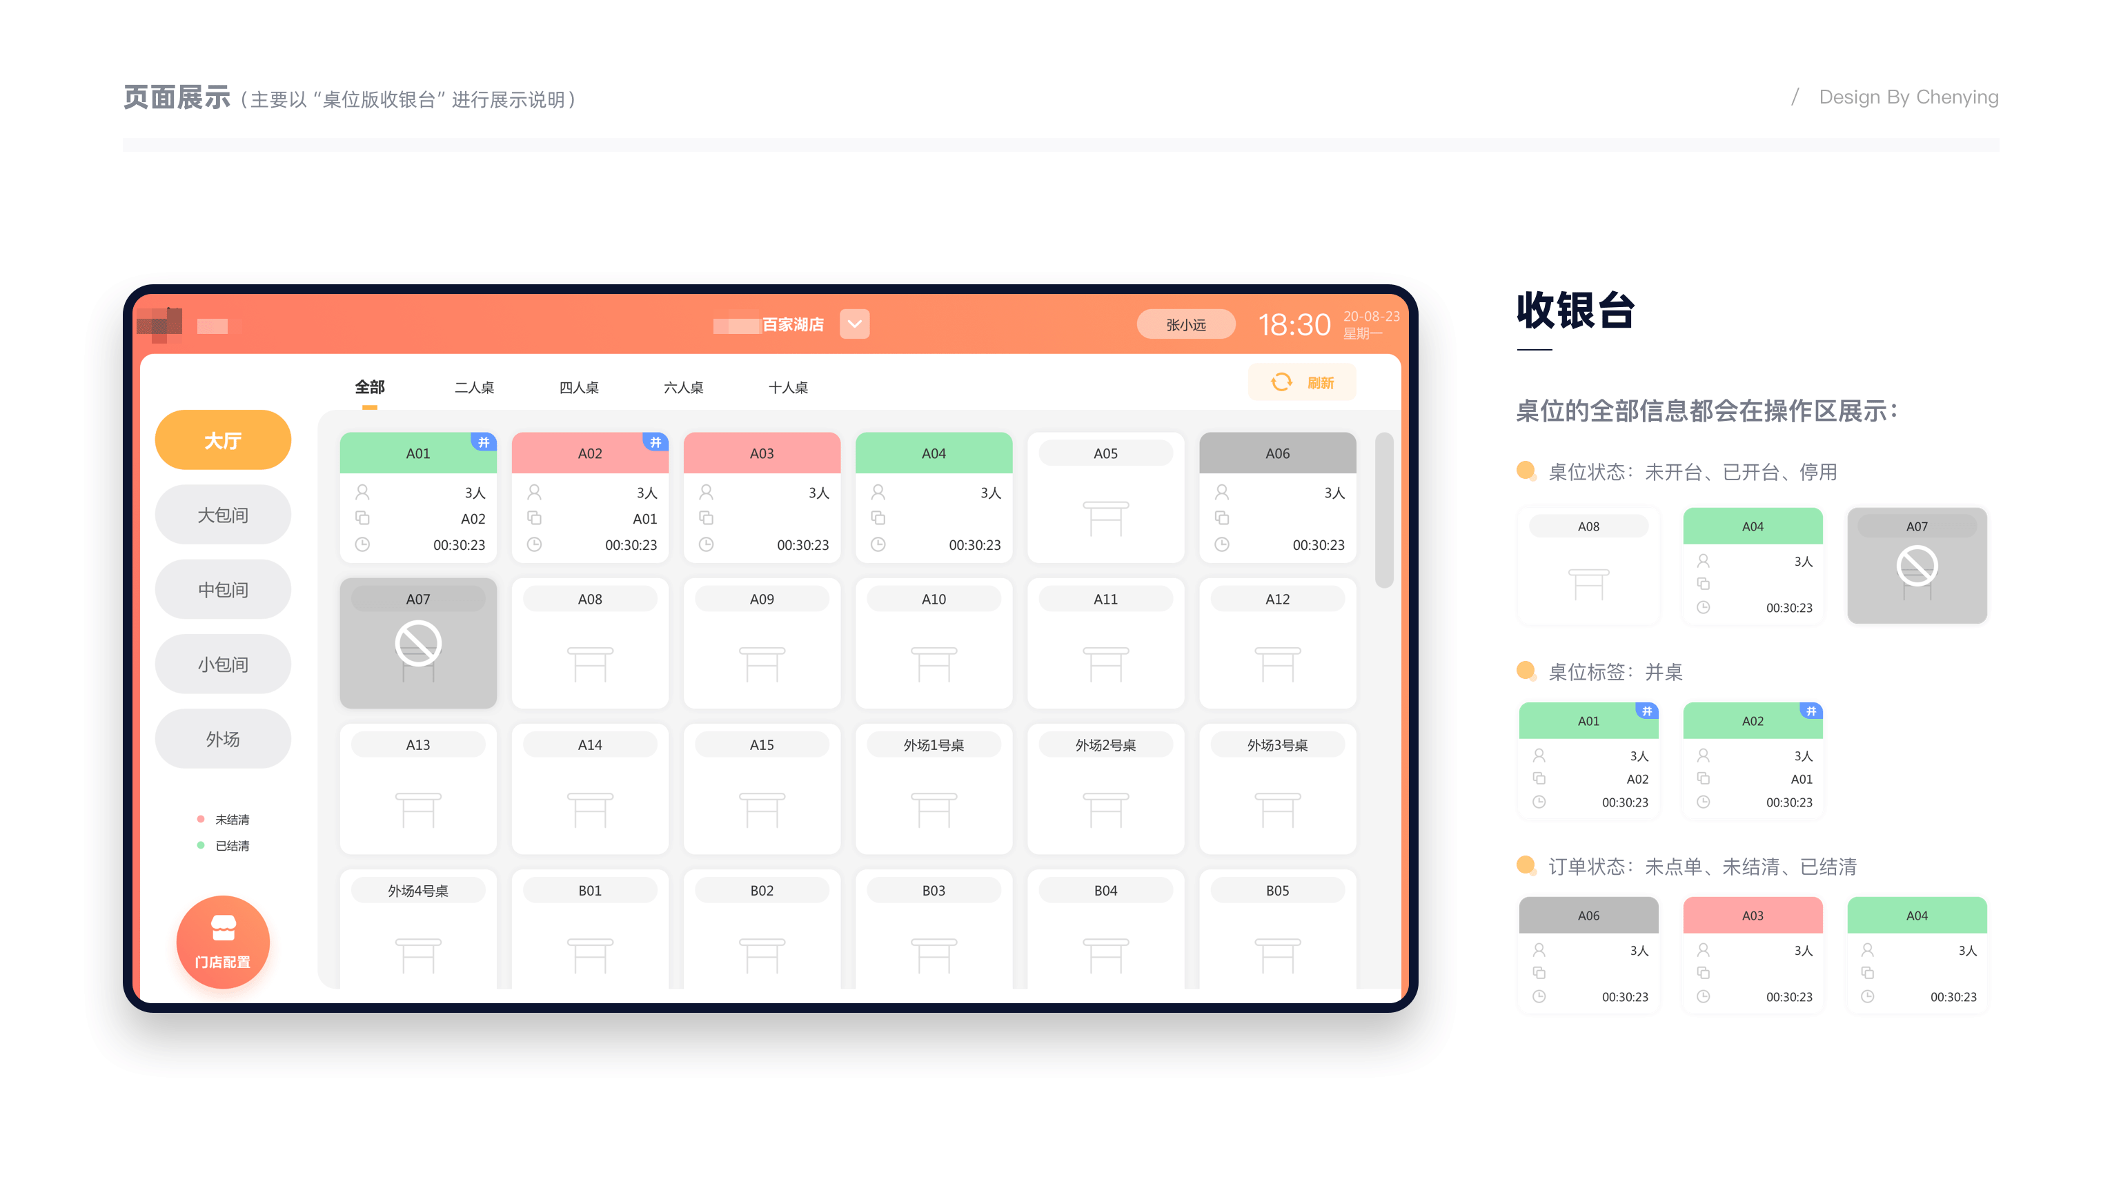Click the clock icon in legend A06 card
The image size is (2121, 1195).
point(1539,996)
